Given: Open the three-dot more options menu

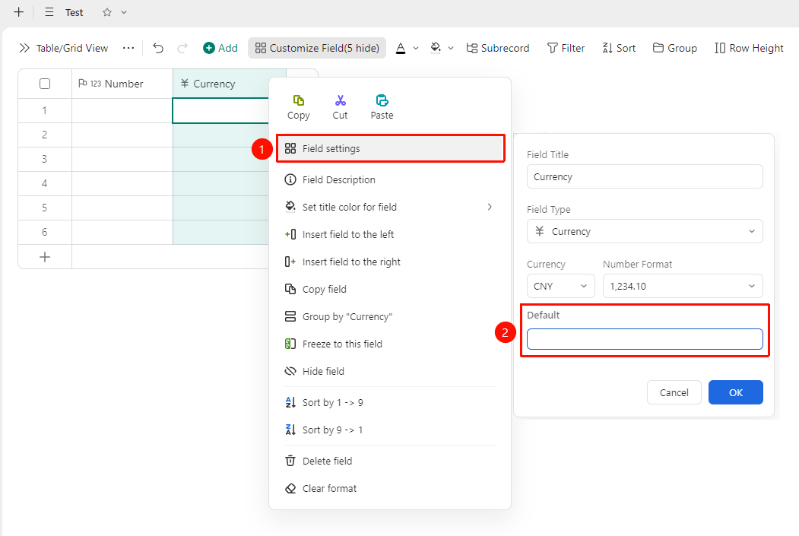Looking at the screenshot, I should (x=128, y=48).
